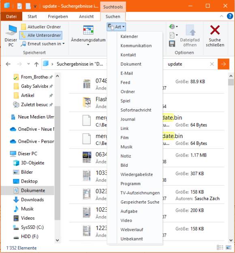This screenshot has height=253, width=235.
Task: Select Dokument from the Art list
Action: [131, 64]
